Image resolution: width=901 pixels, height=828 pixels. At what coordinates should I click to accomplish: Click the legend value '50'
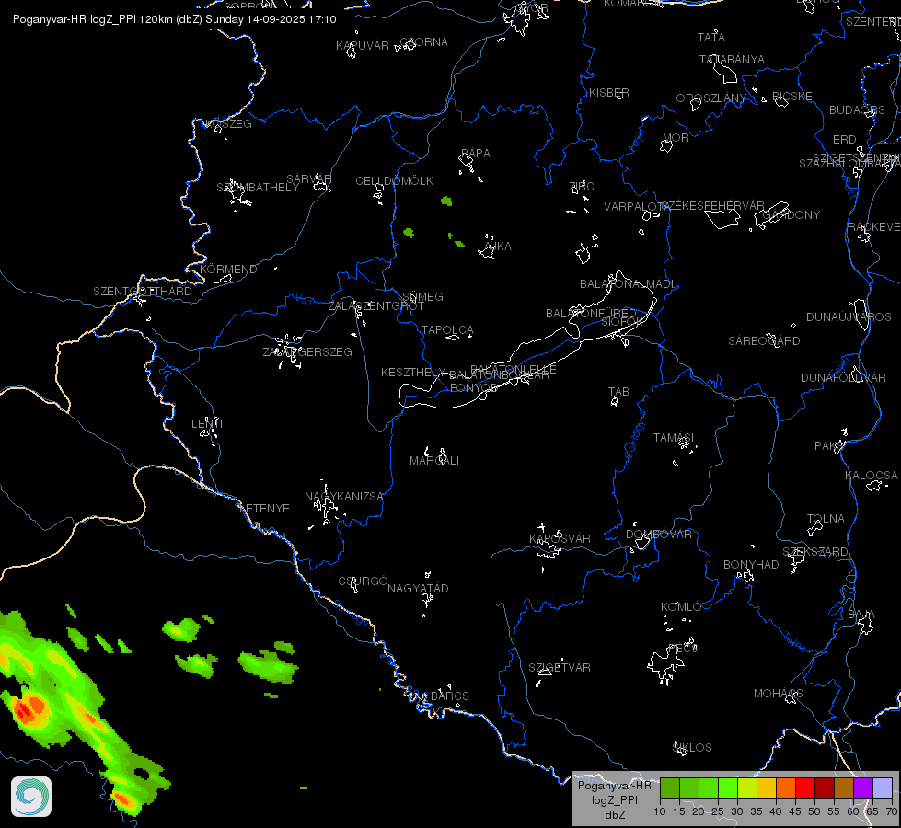tap(814, 811)
